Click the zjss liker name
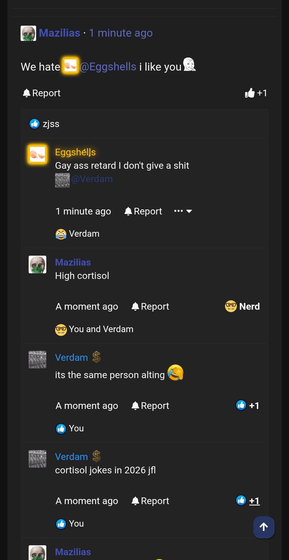The width and height of the screenshot is (289, 560). 51,124
